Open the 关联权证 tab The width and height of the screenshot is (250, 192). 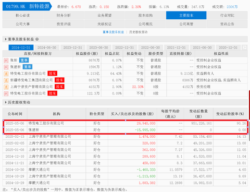click(x=104, y=24)
